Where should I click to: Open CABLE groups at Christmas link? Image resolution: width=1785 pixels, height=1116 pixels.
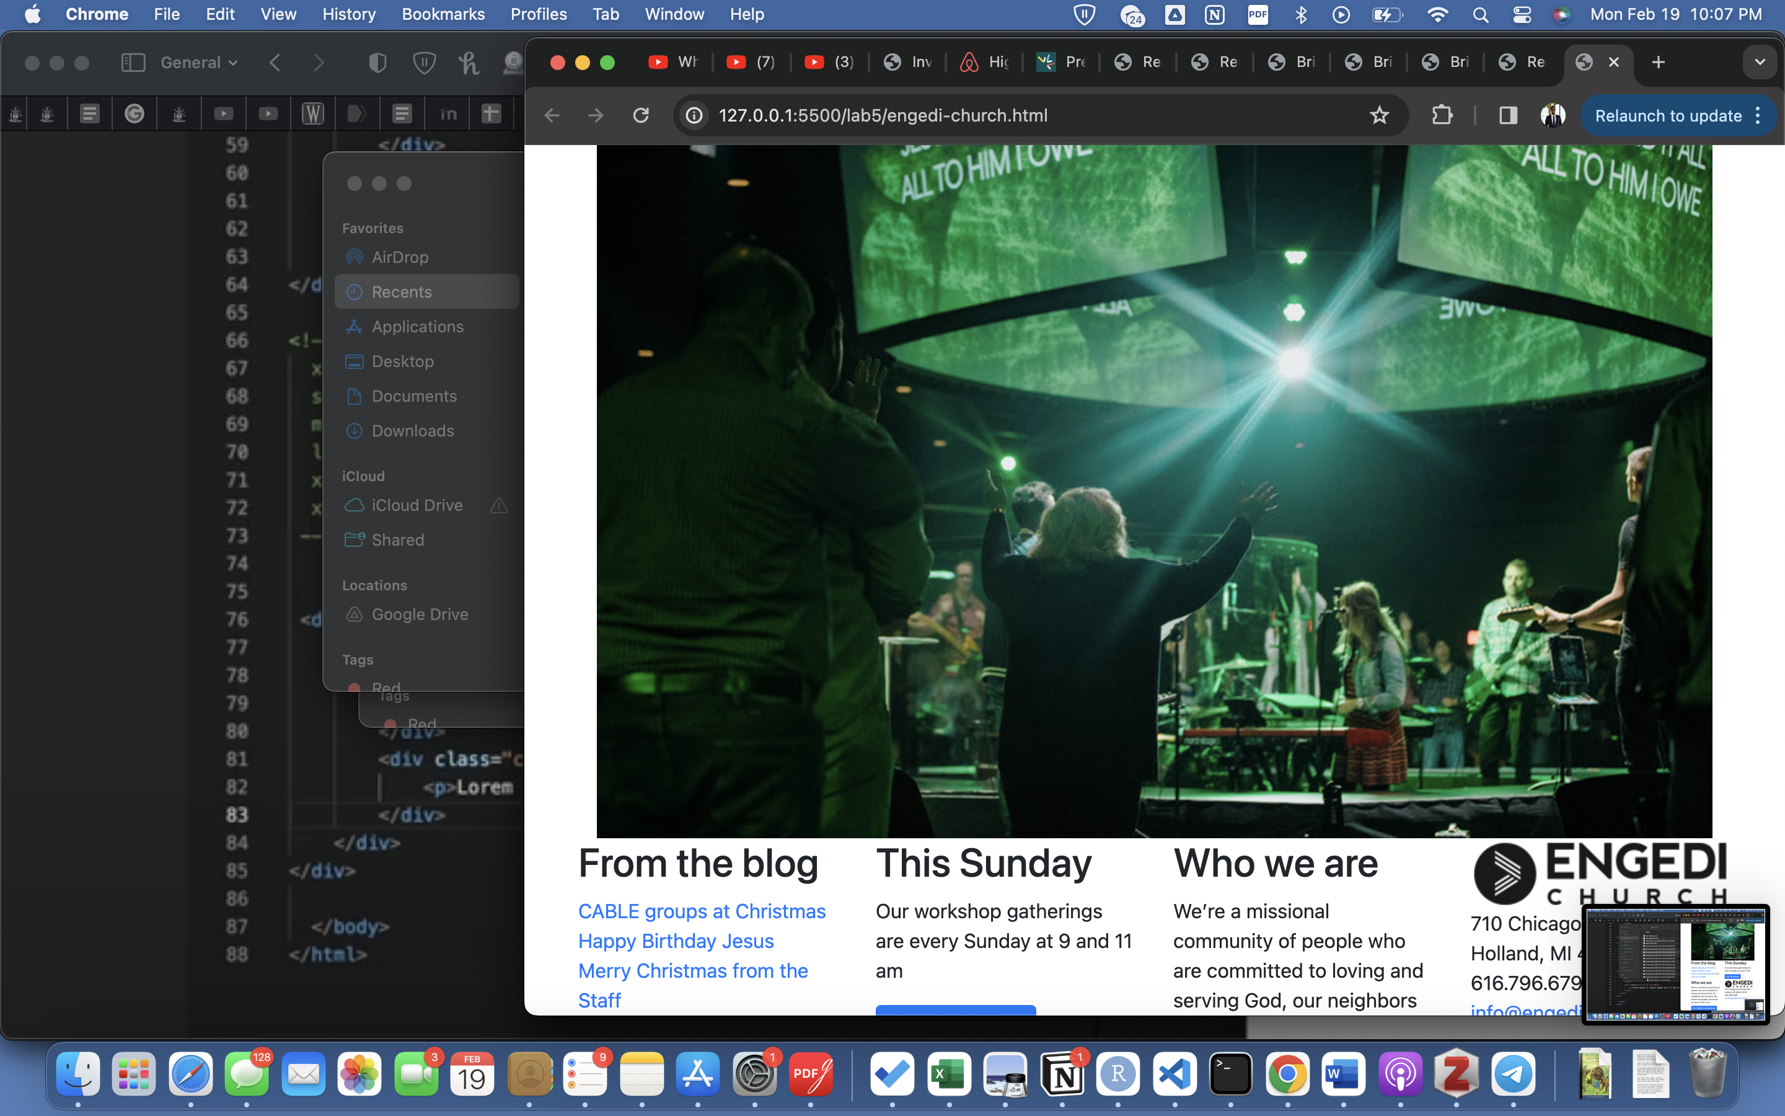(702, 911)
